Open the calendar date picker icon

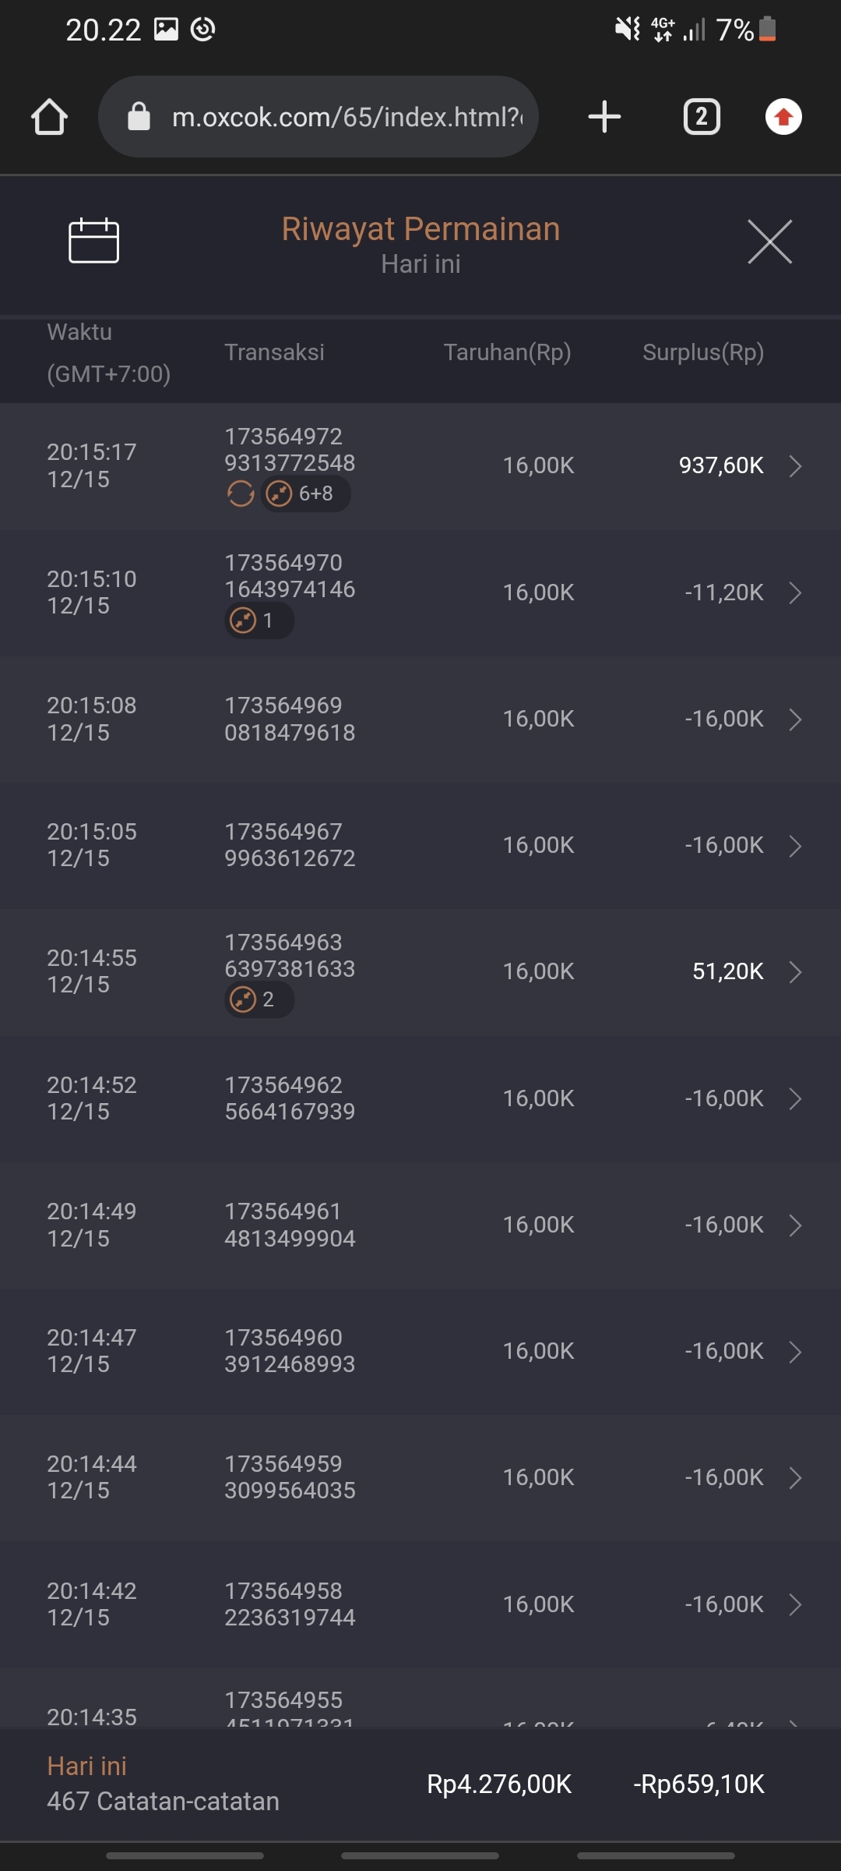point(93,241)
